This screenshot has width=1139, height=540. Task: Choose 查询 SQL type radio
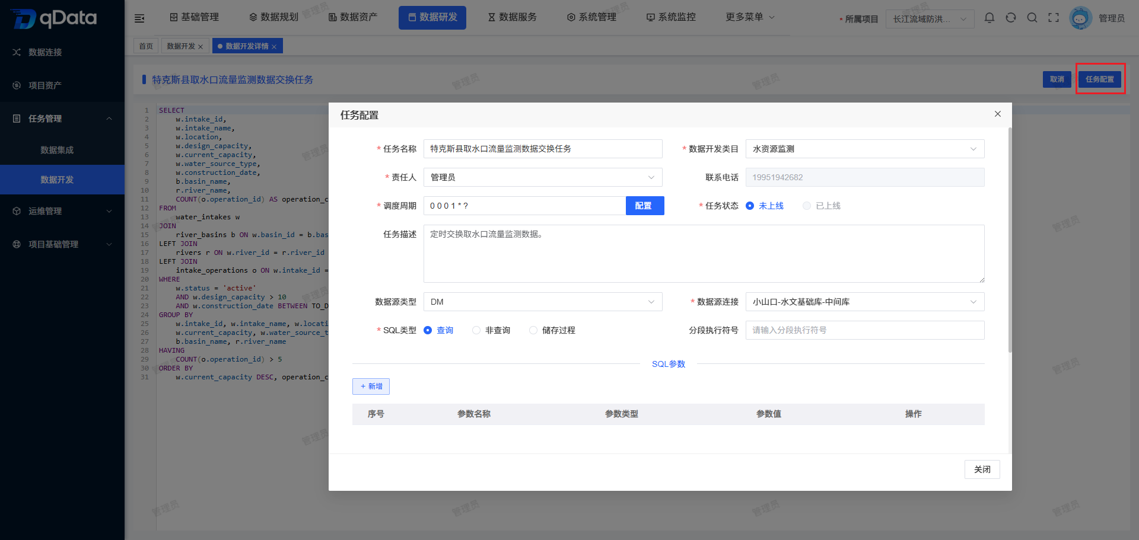(428, 330)
